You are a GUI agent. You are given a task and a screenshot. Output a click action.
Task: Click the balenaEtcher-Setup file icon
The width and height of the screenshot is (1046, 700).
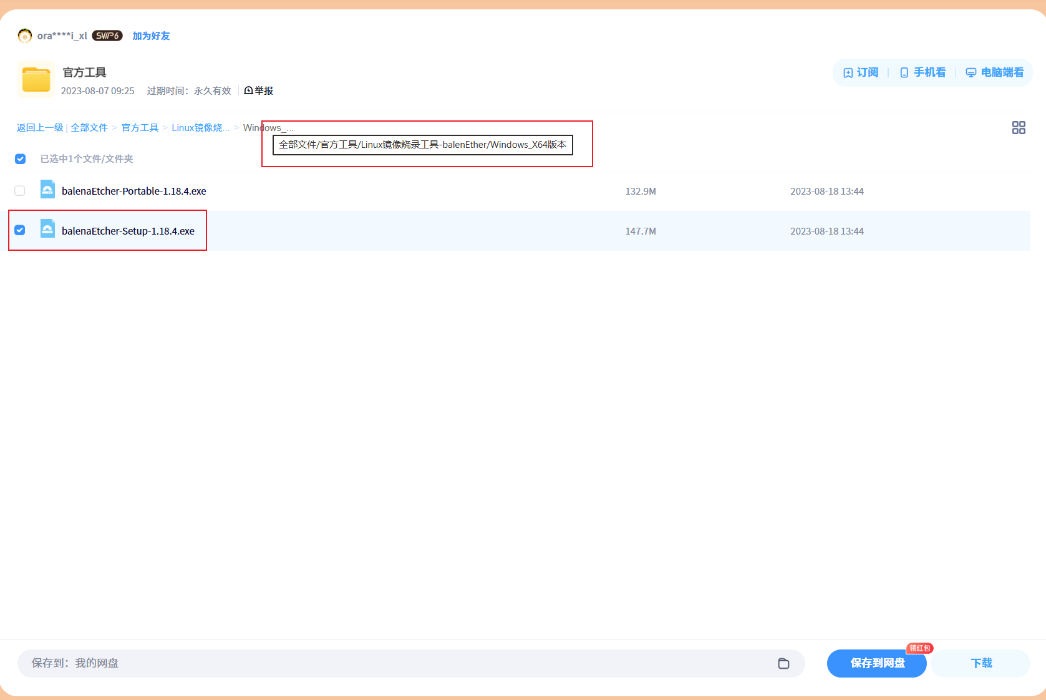[x=47, y=229]
